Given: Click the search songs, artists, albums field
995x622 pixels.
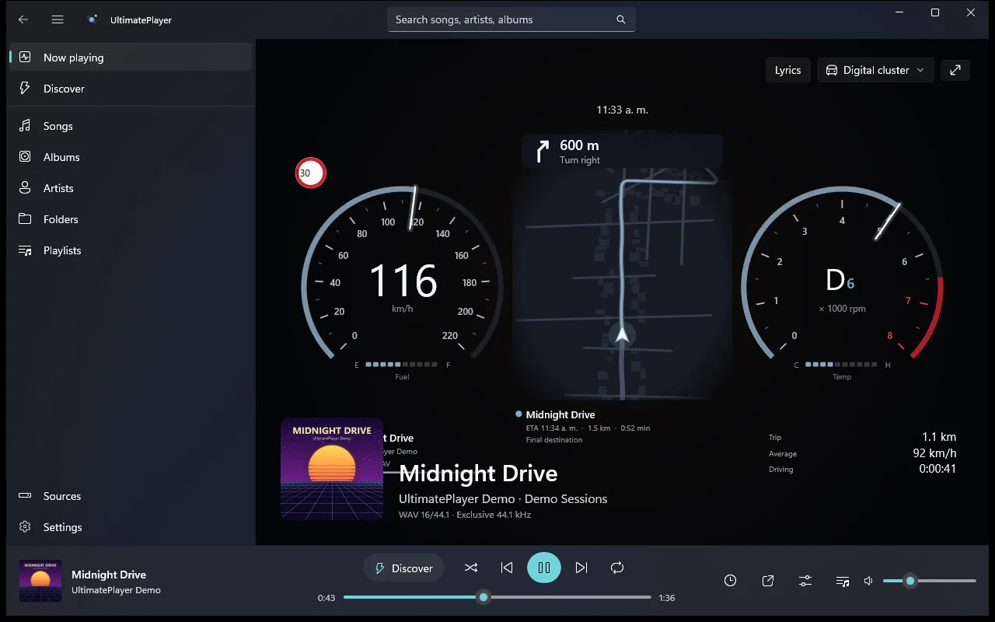Looking at the screenshot, I should coord(511,19).
